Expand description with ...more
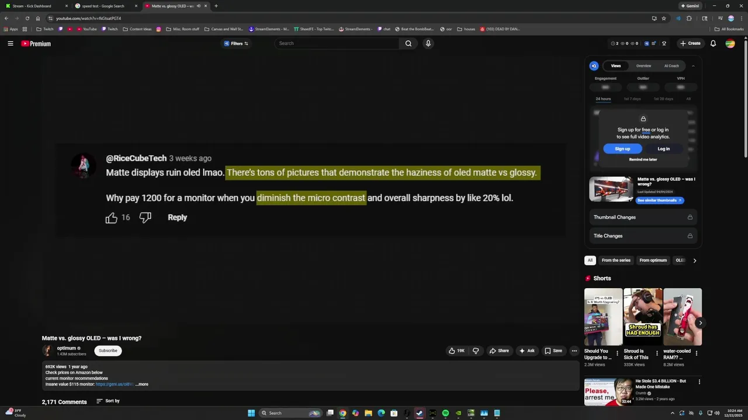The height and width of the screenshot is (420, 748). coord(142,384)
